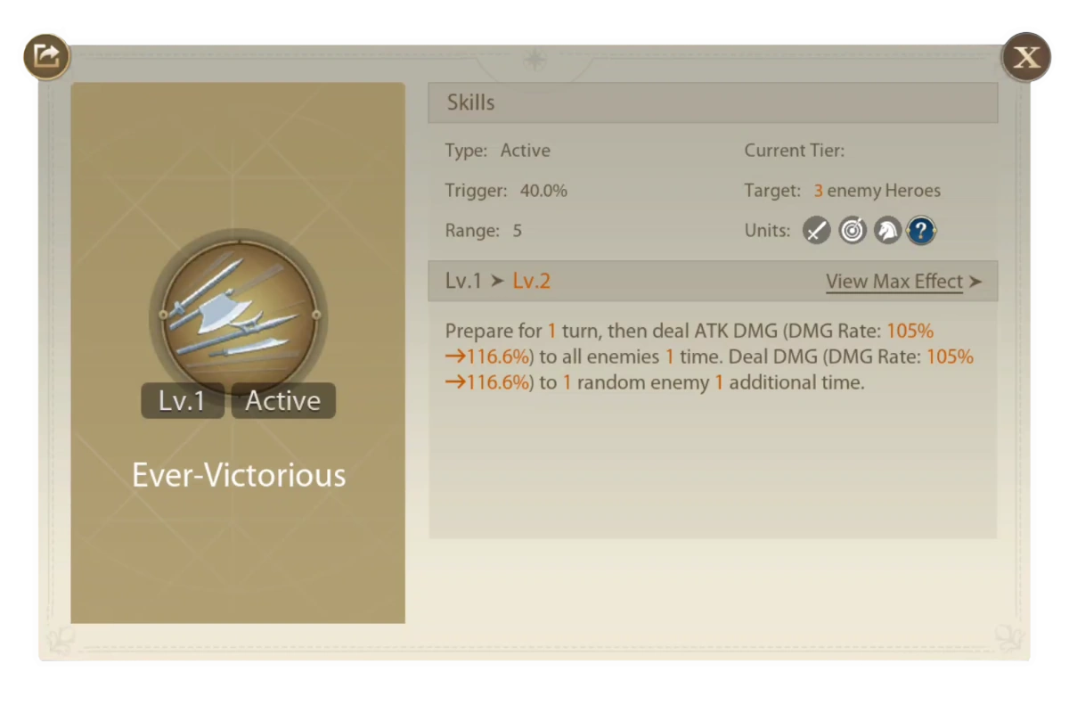The height and width of the screenshot is (713, 1069).
Task: Tap the Active badge under skill icon
Action: [283, 401]
